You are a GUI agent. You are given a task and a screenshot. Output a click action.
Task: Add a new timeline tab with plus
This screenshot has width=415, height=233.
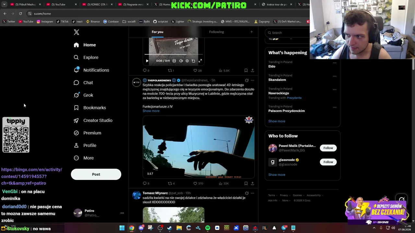pos(251,32)
